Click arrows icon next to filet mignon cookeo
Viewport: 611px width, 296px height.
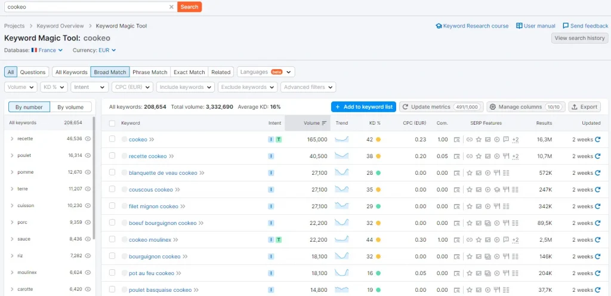pos(183,206)
